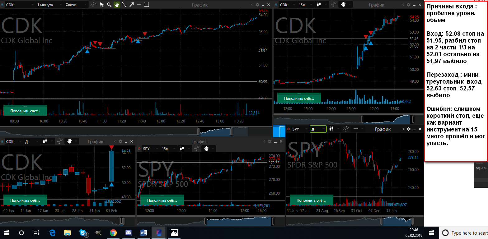Toggle red link dot on daily SPY chart
This screenshot has width=488, height=239.
coord(289,129)
